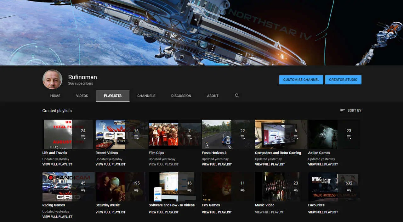Go to the About tab

coord(213,96)
